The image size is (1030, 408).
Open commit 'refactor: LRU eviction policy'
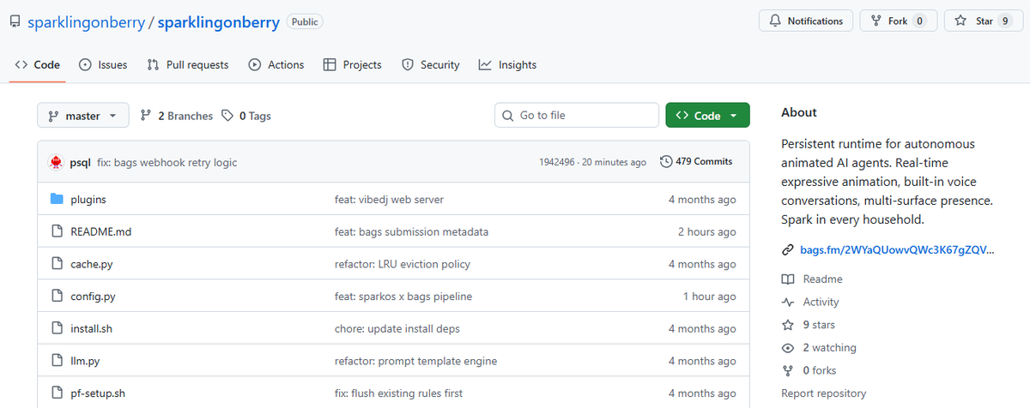(x=403, y=264)
